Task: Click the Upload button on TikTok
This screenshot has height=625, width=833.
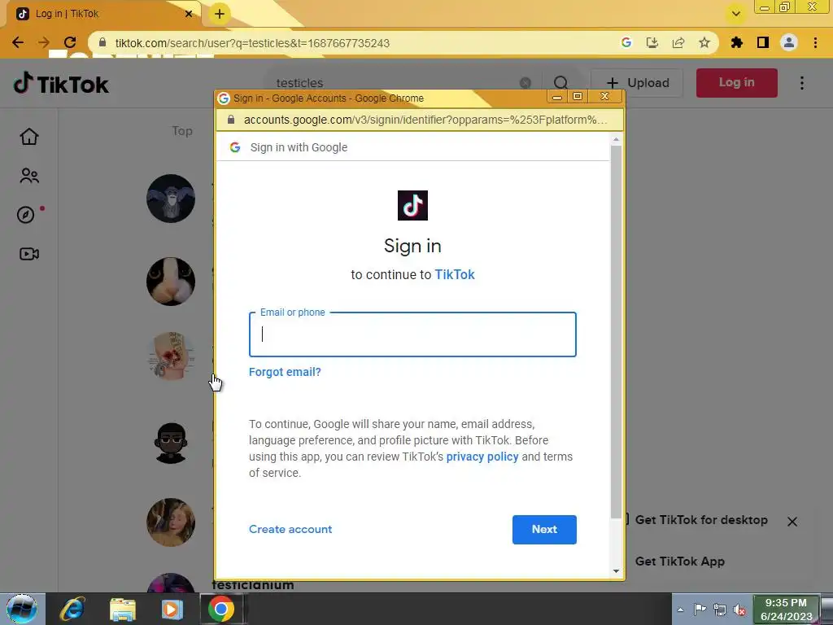Action: coord(638,83)
